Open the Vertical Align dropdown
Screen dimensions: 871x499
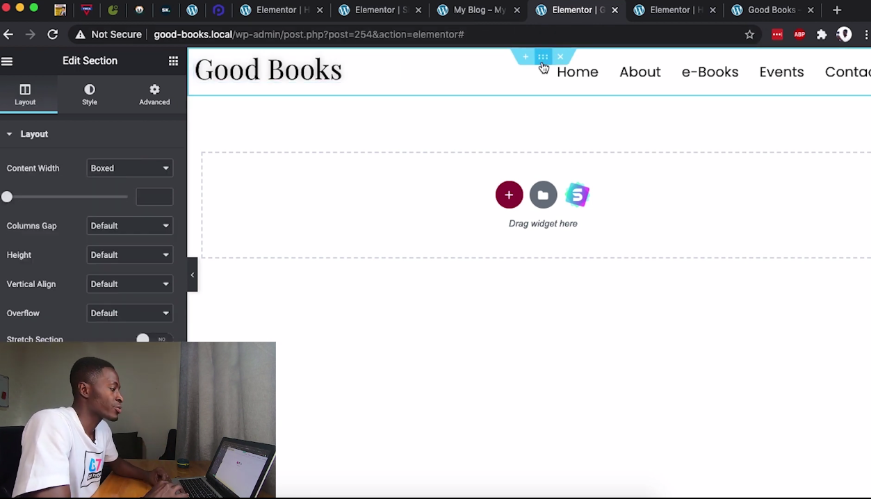129,284
